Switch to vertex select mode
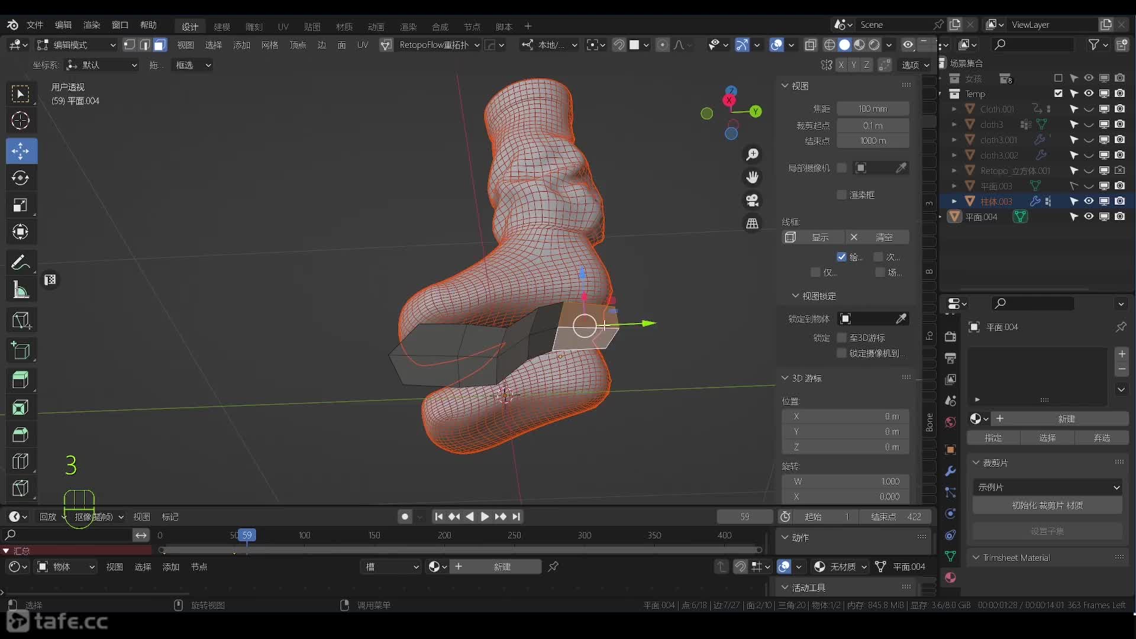This screenshot has width=1136, height=639. (x=129, y=45)
